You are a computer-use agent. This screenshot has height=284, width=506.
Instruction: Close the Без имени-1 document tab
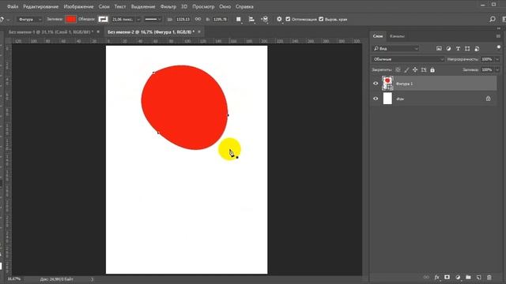click(98, 32)
